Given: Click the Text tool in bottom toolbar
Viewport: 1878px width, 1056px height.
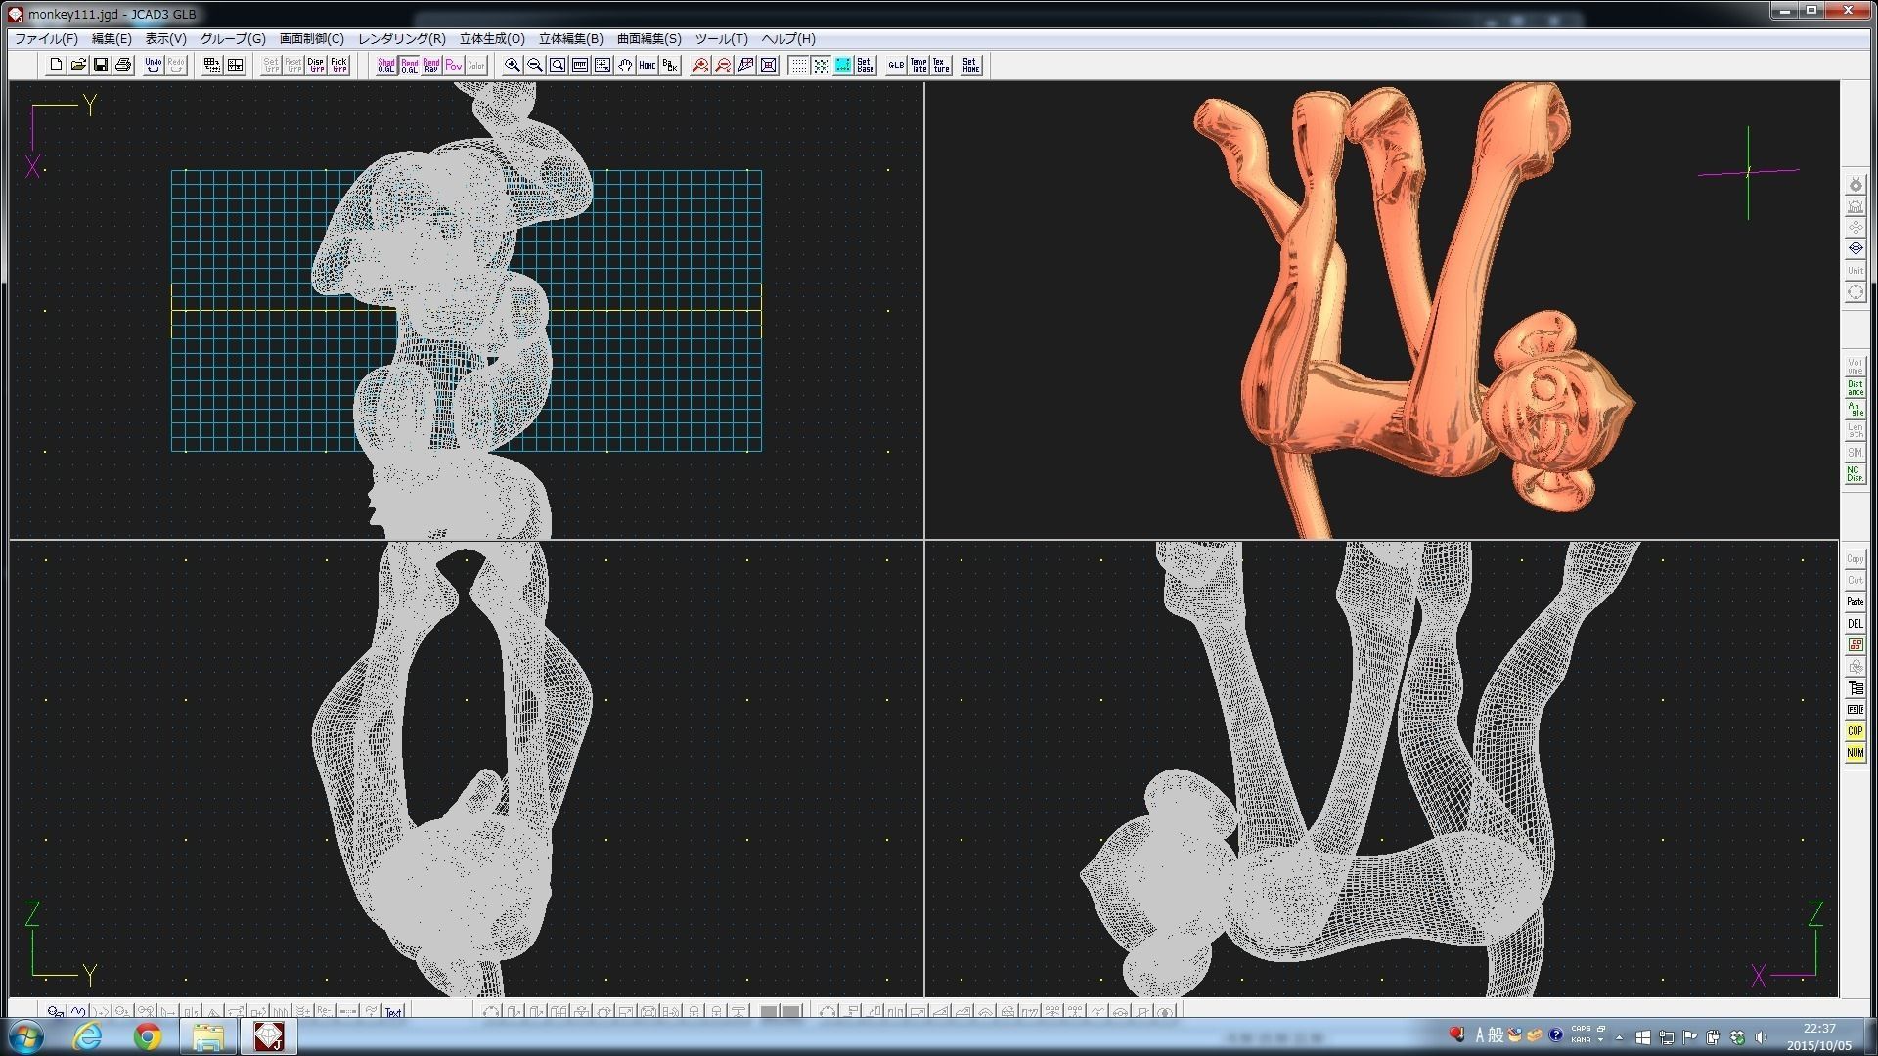Looking at the screenshot, I should pyautogui.click(x=394, y=1012).
